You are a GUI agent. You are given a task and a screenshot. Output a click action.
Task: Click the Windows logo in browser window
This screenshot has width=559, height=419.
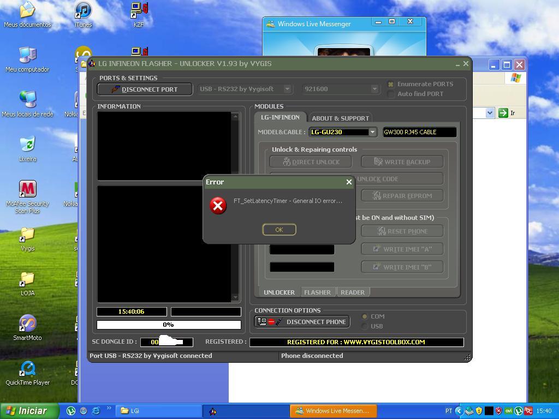[515, 78]
